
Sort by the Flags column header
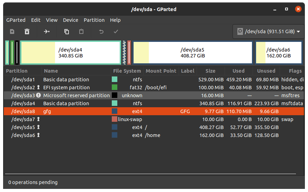coord(292,71)
